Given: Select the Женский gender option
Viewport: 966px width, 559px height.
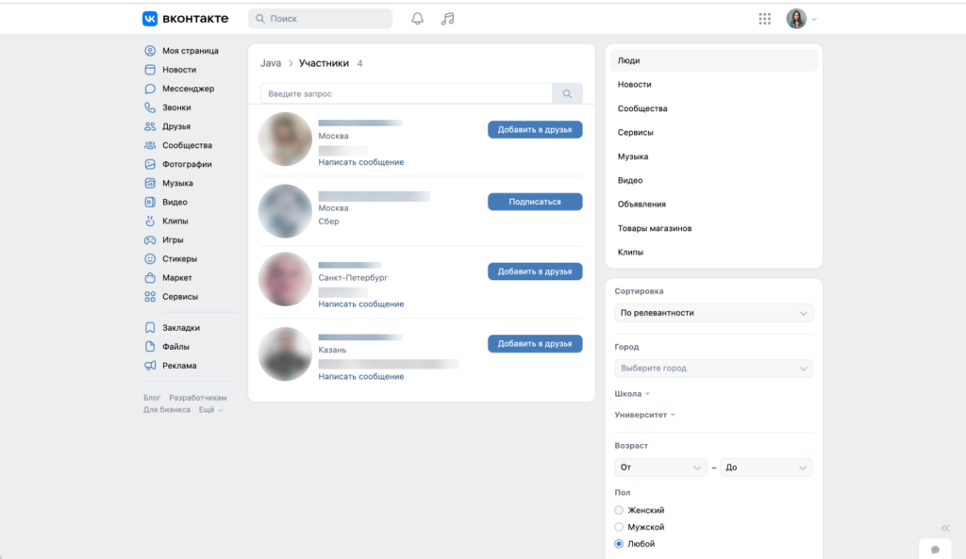Looking at the screenshot, I should click(x=620, y=510).
